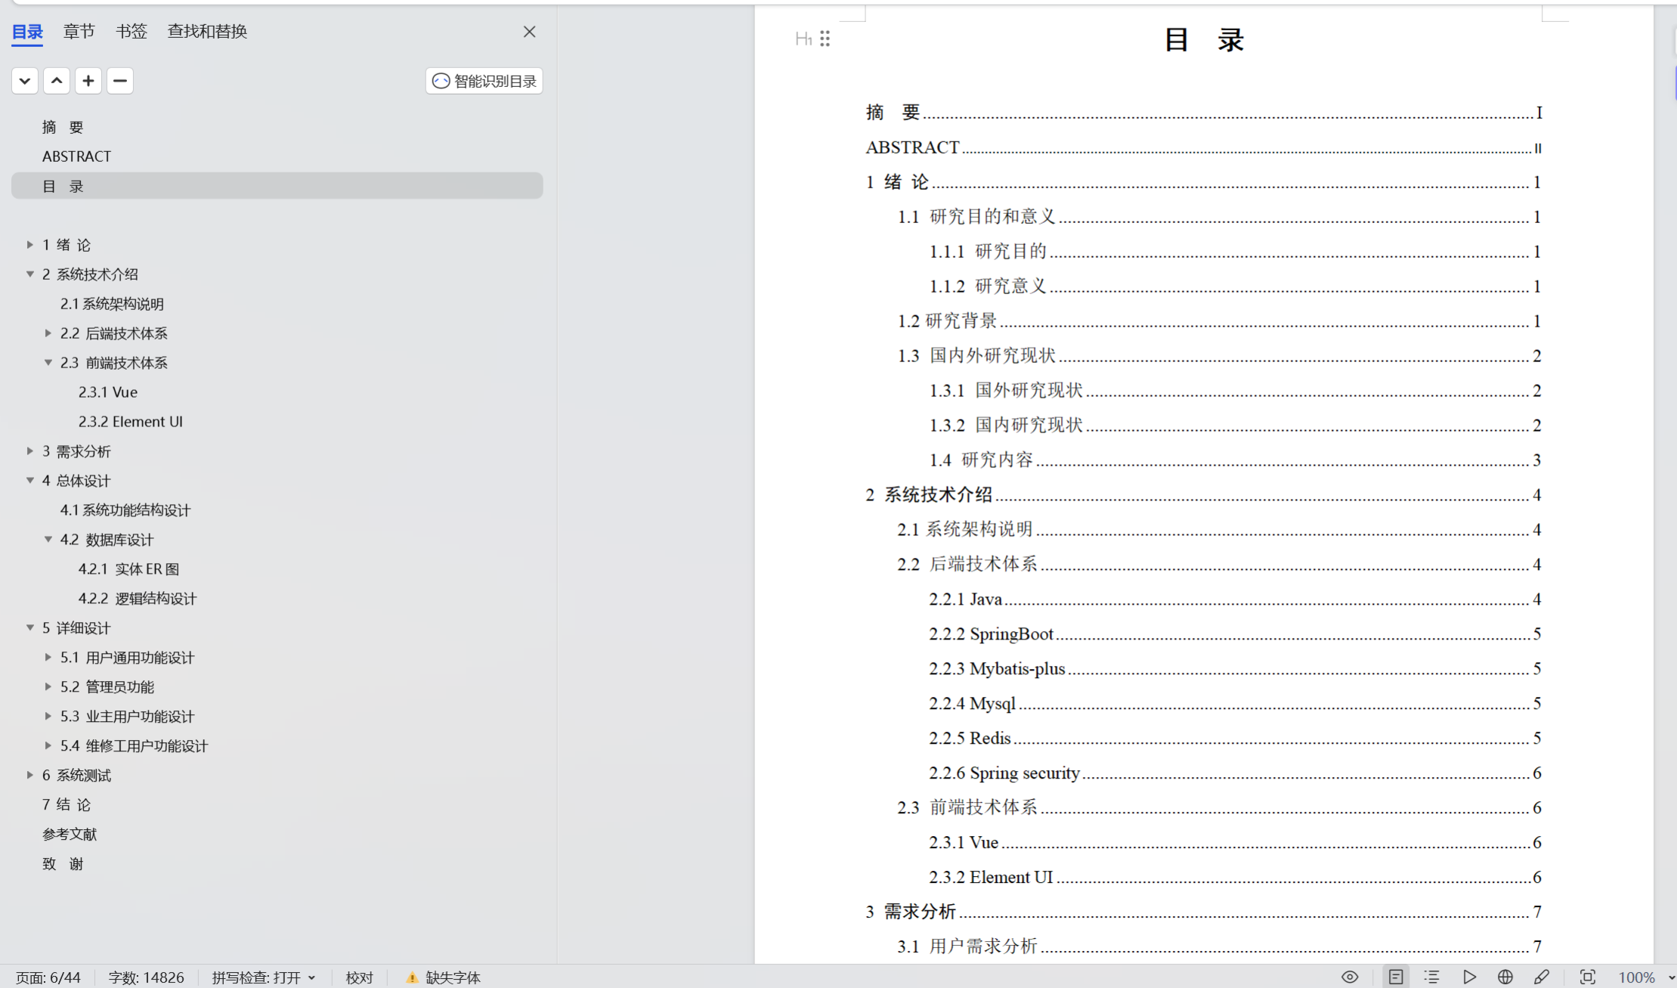This screenshot has width=1677, height=988.
Task: Switch to outline view icon
Action: 1432,977
